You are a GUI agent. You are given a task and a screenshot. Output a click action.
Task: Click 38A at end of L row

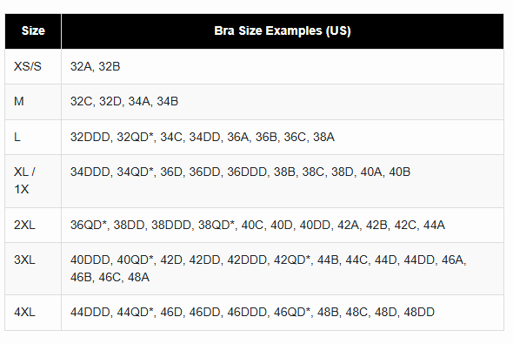pos(323,137)
